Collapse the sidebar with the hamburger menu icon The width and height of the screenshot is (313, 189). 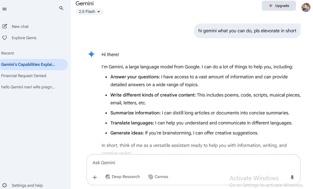tap(4, 9)
